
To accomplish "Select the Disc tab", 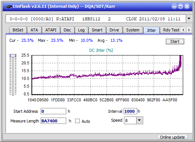I will coord(67,30).
